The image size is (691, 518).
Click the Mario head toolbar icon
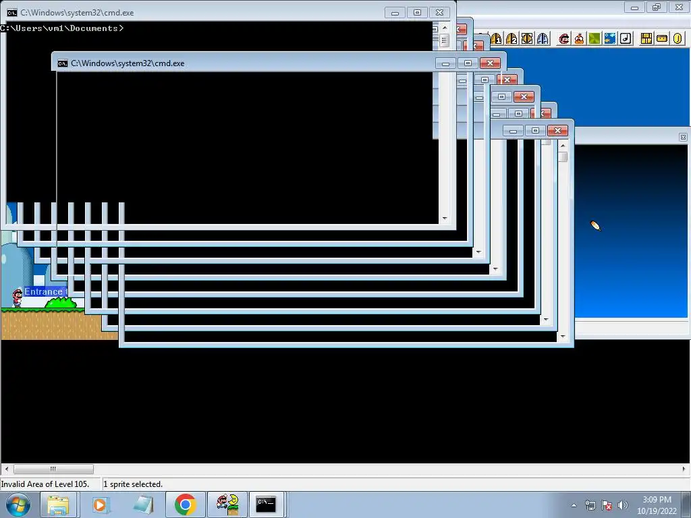pos(563,38)
